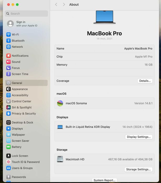Open Privacy & Security hand icon
This screenshot has width=161, height=183.
(8, 113)
